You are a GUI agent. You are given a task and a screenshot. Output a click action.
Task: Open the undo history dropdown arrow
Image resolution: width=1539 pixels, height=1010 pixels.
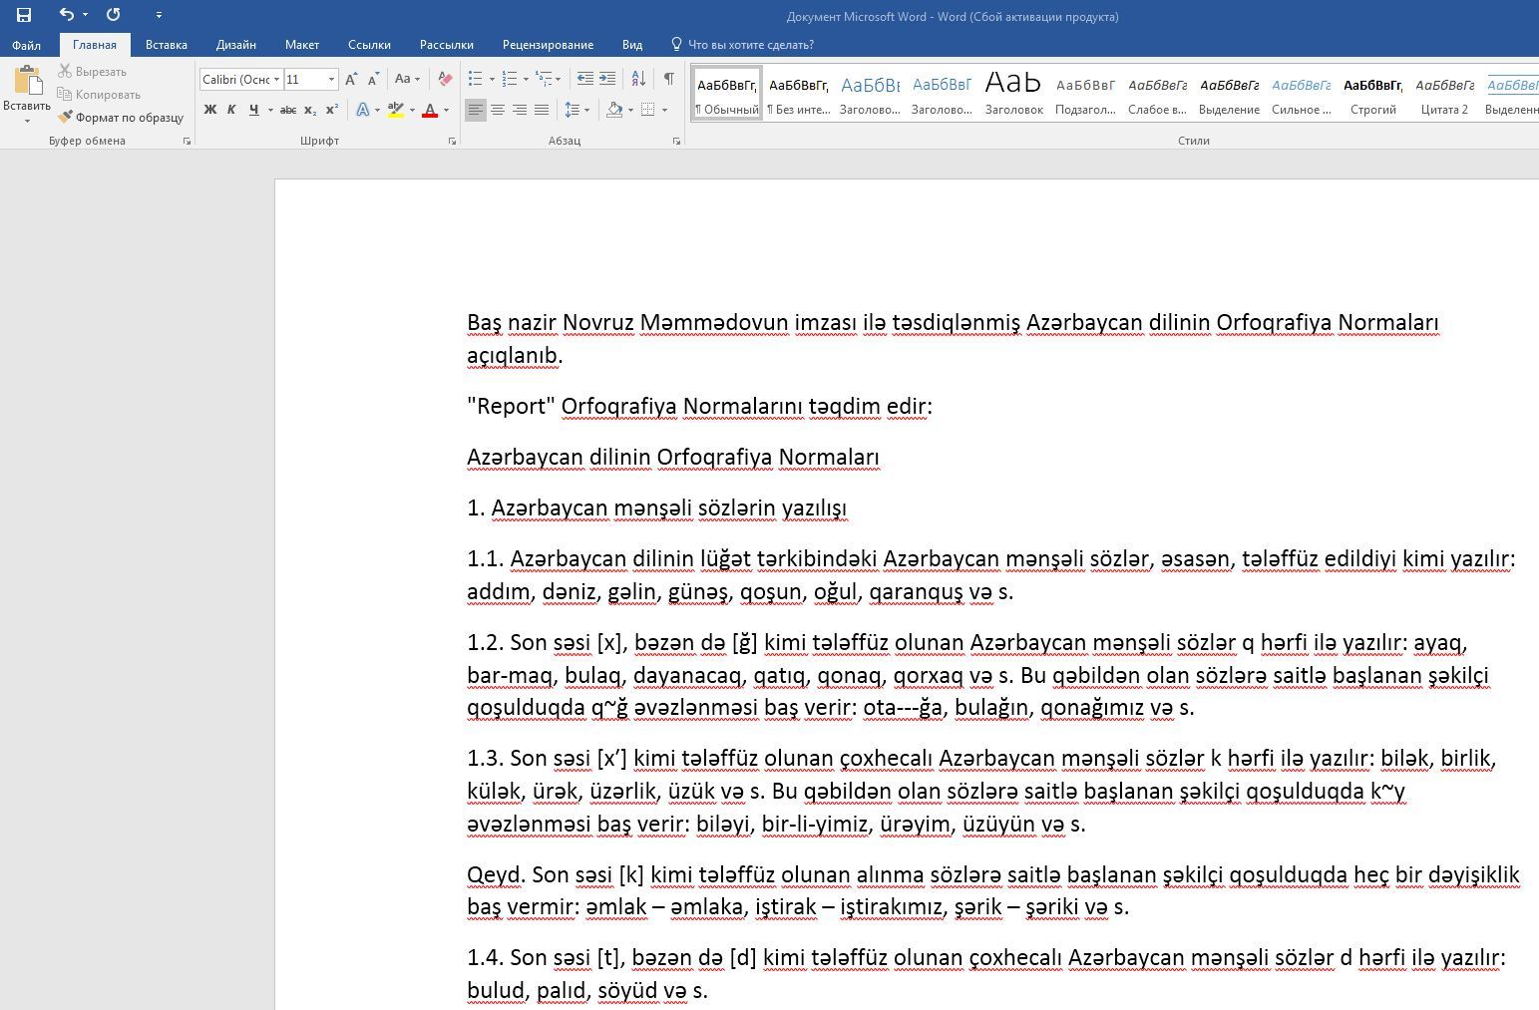[x=85, y=15]
